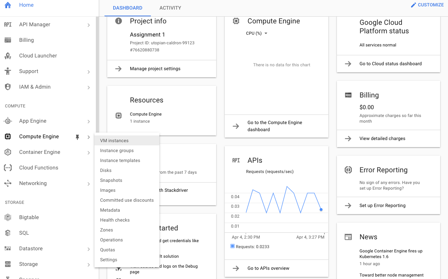448x279 pixels.
Task: Click the IAM & Admin shield icon
Action: 7,87
